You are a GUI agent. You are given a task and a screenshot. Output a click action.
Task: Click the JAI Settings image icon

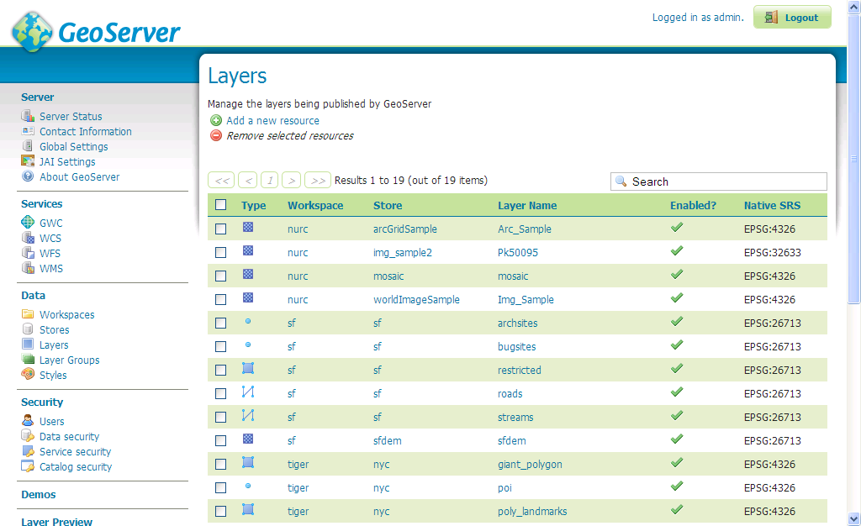[x=28, y=161]
